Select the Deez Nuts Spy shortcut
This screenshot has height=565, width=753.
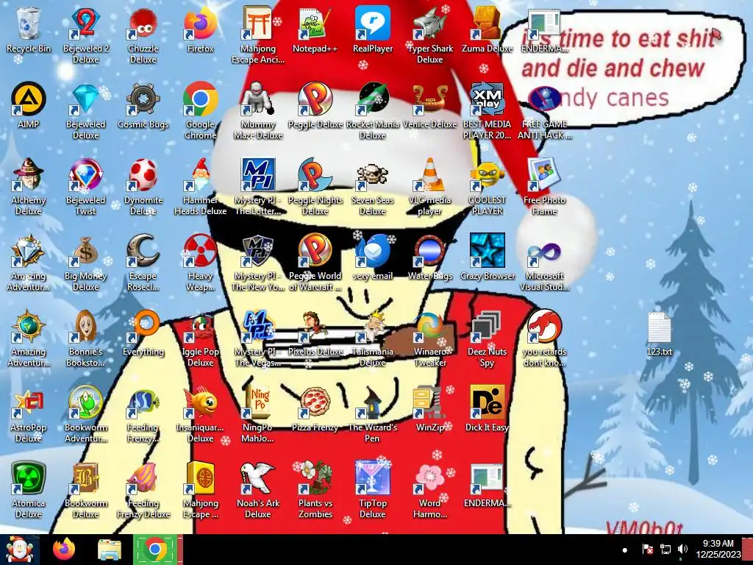coord(487,338)
